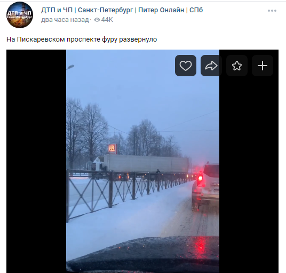Click the 'СПб' text in header title
Image resolution: width=286 pixels, height=273 pixels.
pos(196,10)
